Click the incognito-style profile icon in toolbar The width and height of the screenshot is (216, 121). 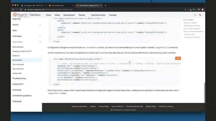pyautogui.click(x=199, y=9)
